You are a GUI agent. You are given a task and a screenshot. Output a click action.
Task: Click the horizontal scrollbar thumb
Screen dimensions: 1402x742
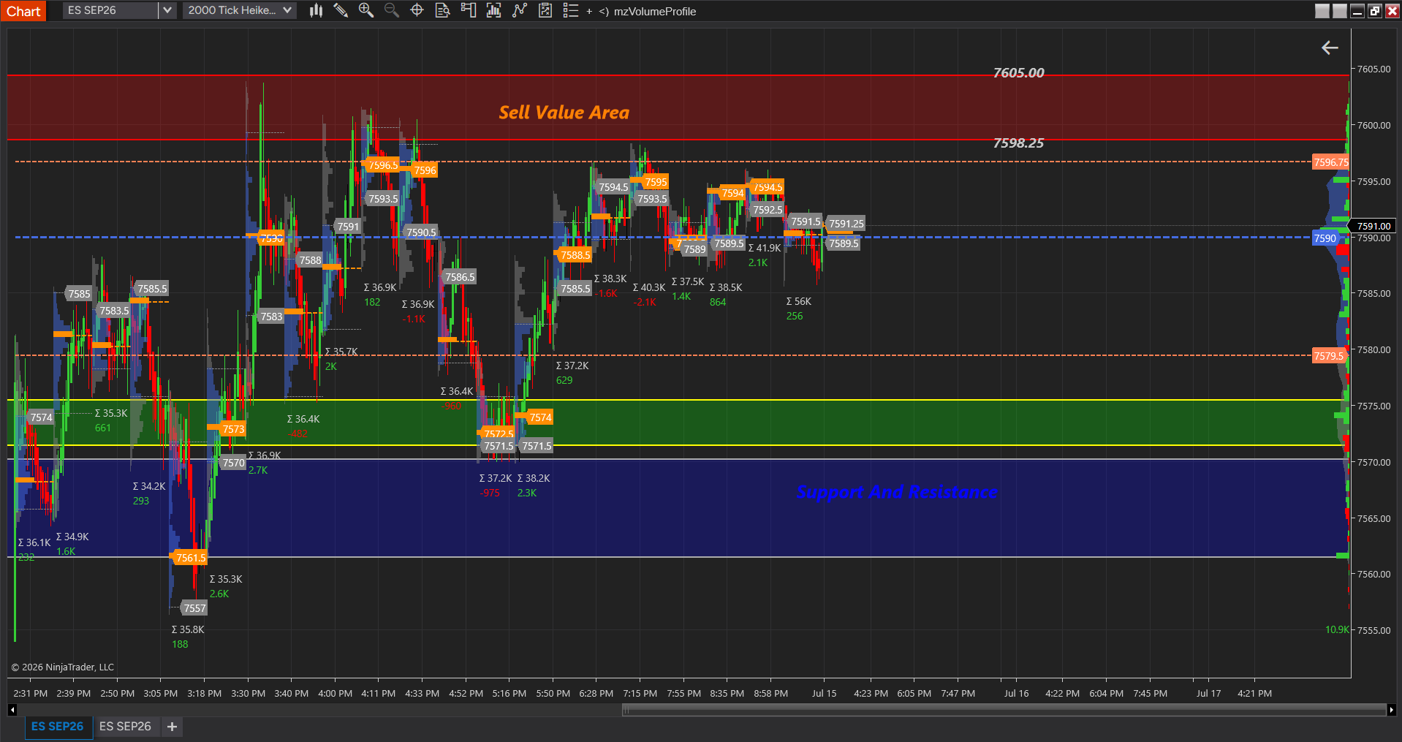point(1004,710)
